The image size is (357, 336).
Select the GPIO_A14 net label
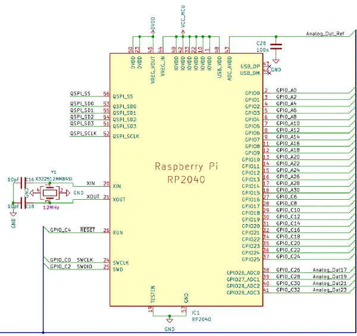[288, 137]
